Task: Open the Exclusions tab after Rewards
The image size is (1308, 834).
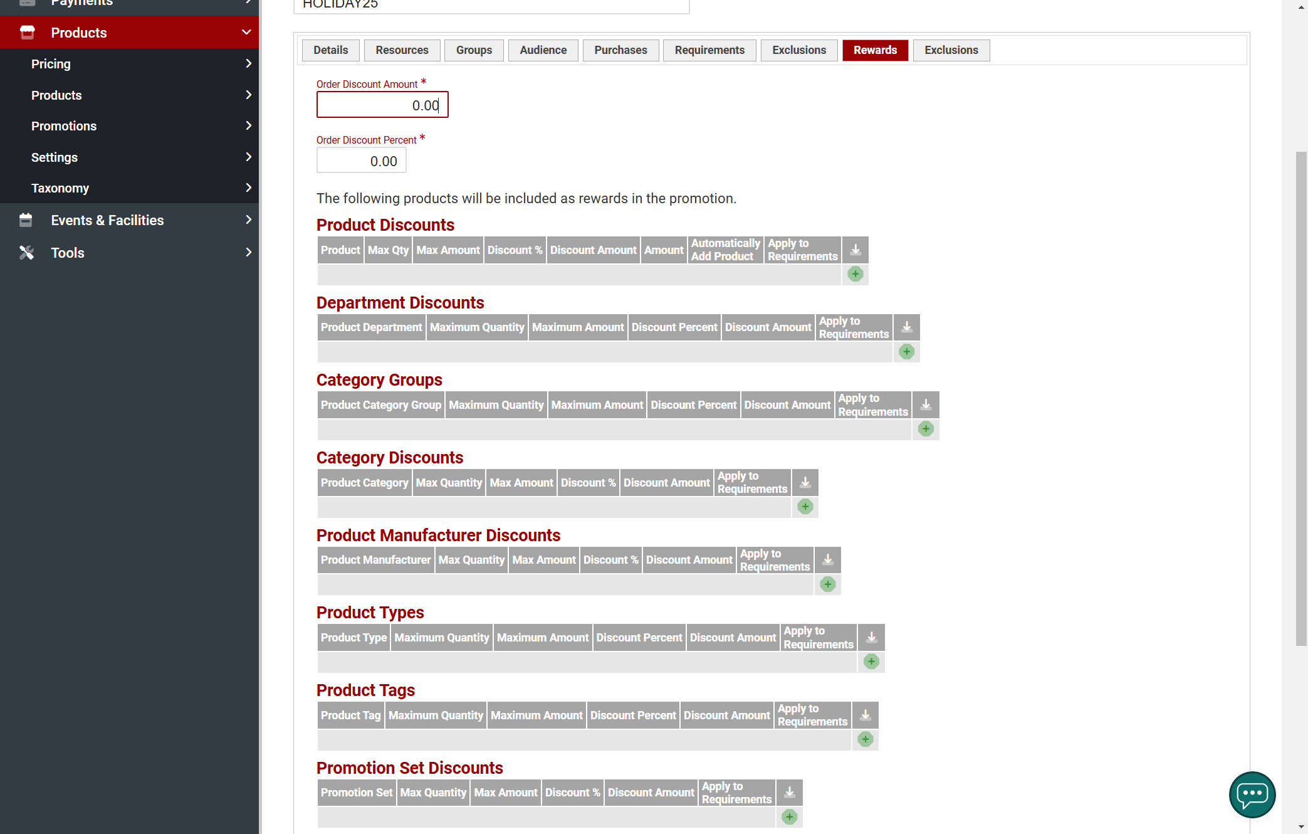Action: coord(951,50)
